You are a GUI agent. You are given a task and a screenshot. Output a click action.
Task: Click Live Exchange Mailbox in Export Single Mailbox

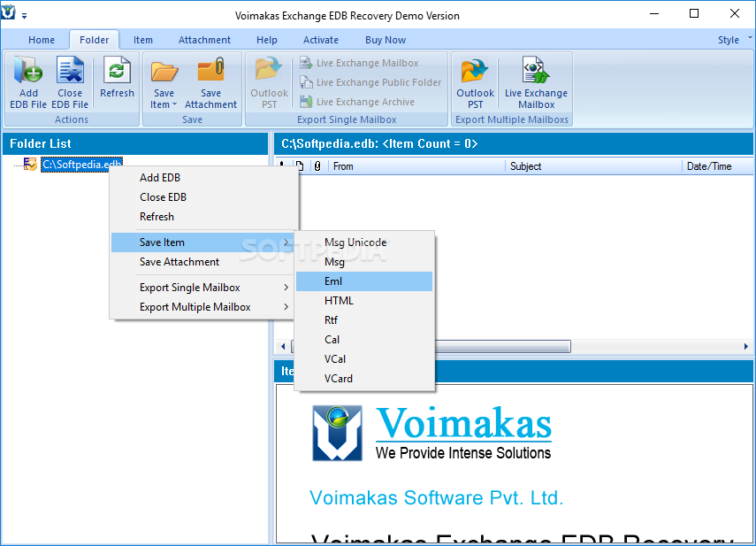359,63
